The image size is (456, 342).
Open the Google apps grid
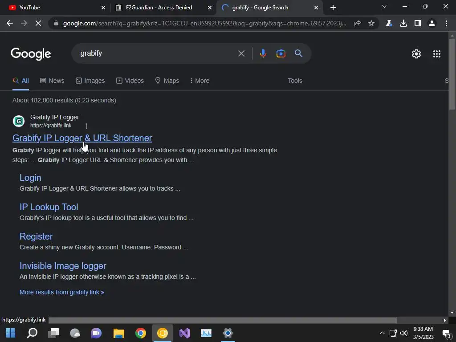pos(436,54)
